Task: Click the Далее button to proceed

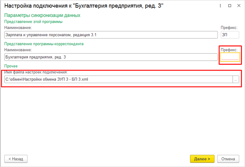Action: [202, 159]
